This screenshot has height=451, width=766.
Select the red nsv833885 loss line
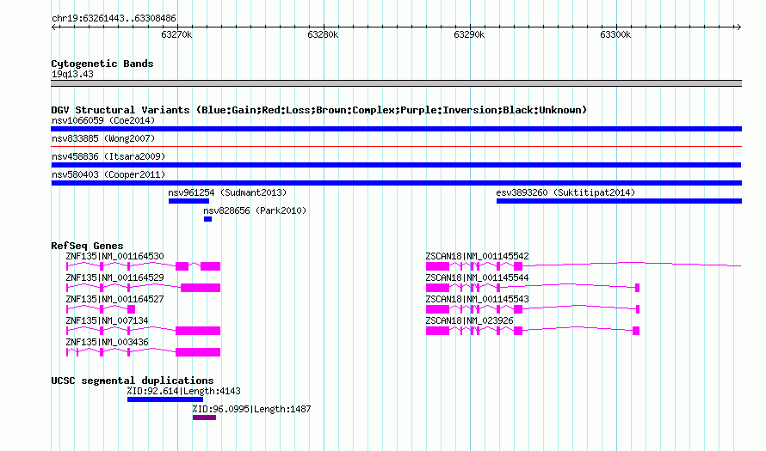point(396,146)
